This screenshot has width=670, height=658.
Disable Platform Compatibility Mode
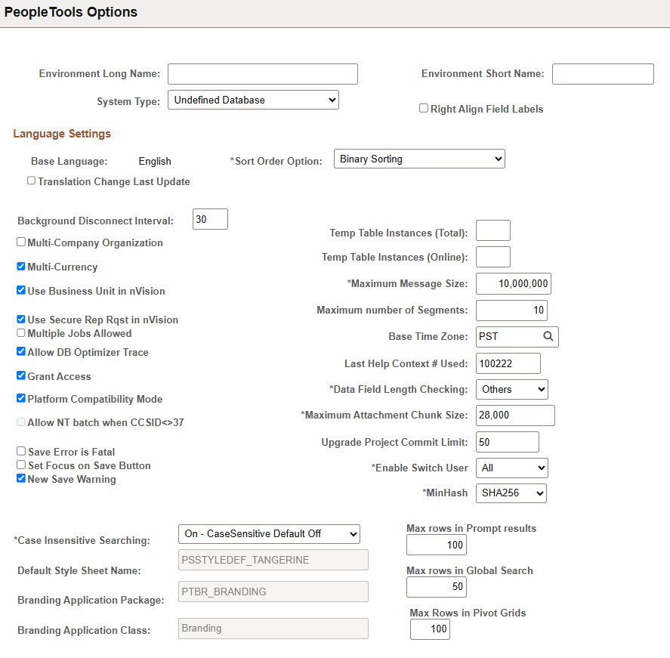tap(21, 397)
